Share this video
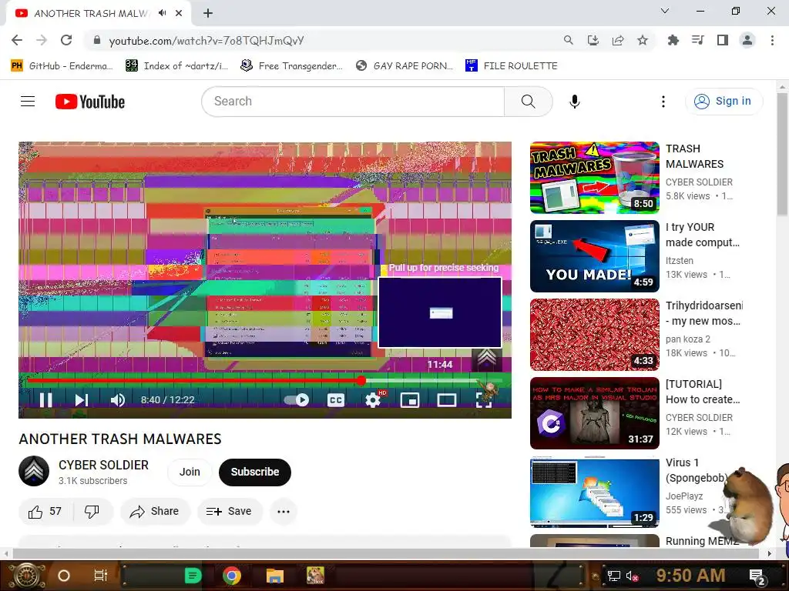This screenshot has height=591, width=789. (155, 512)
